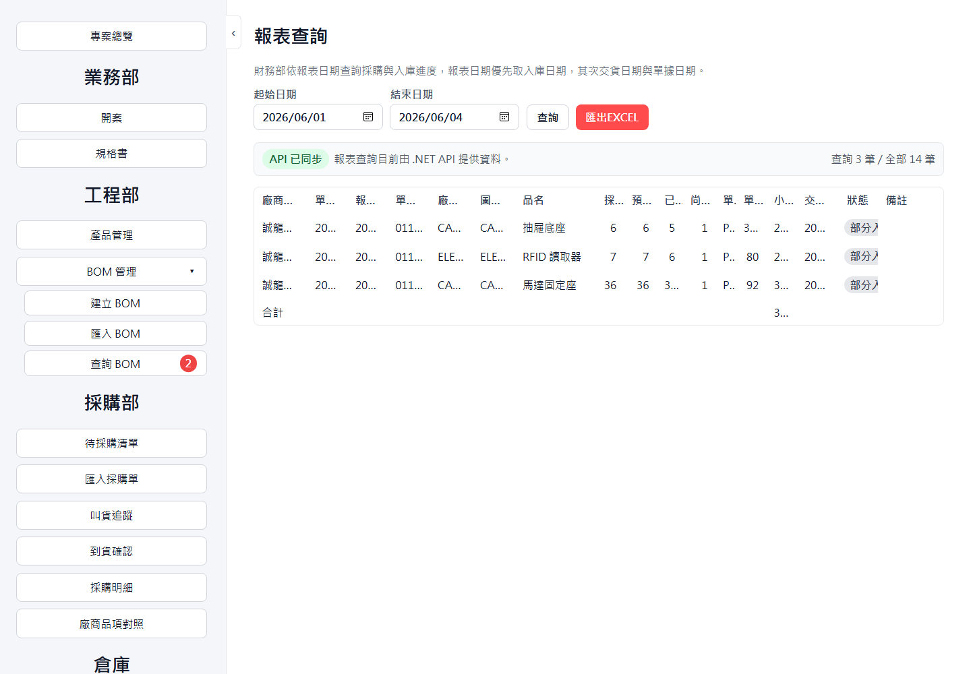
Task: Open the end date calendar picker
Action: (x=504, y=117)
